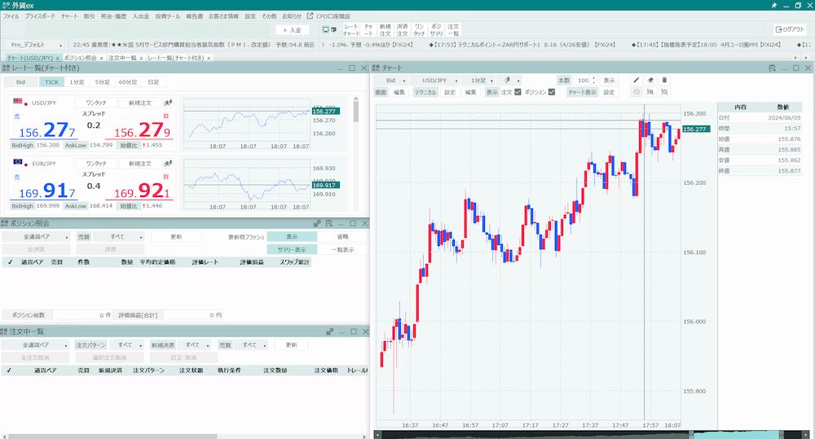Open the プライスボード menu

pyautogui.click(x=40, y=16)
